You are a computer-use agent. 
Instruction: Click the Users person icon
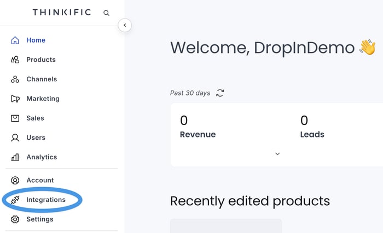click(x=15, y=138)
